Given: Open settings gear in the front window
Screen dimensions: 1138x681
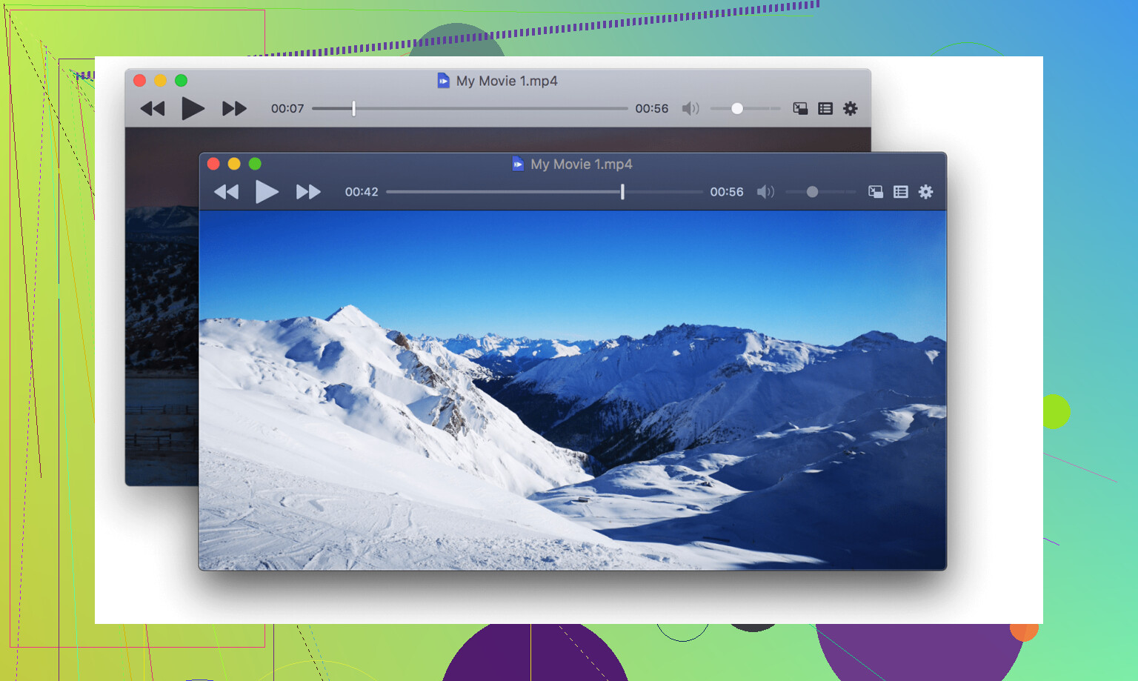Looking at the screenshot, I should coord(925,192).
